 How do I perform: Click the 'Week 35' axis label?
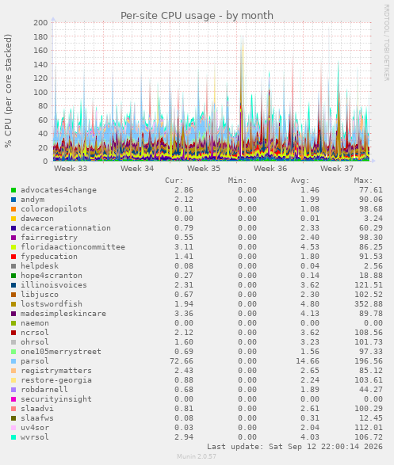click(204, 169)
